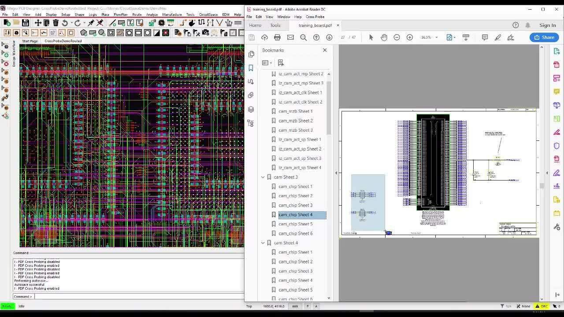The height and width of the screenshot is (317, 564).
Task: Collapse the cam Sheet 3 bookmark group
Action: [x=263, y=177]
